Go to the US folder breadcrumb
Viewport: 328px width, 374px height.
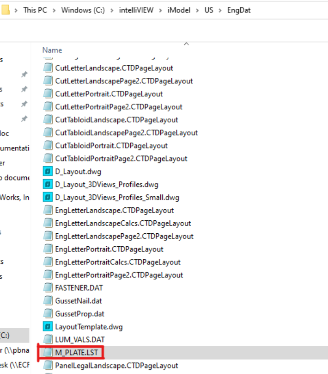point(209,10)
